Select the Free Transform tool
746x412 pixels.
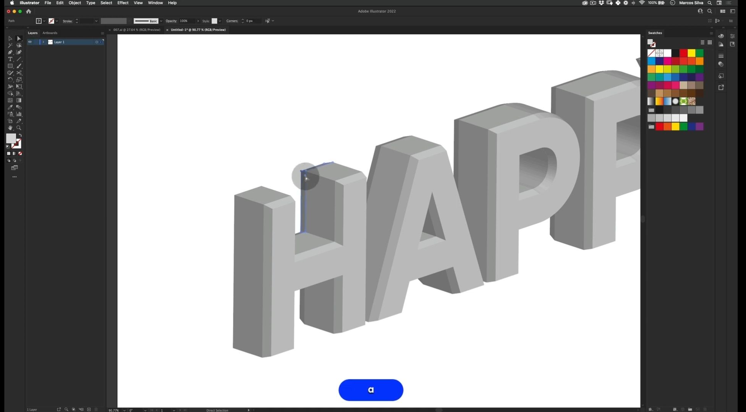(x=19, y=87)
